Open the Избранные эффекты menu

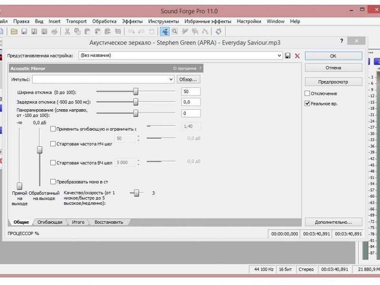[x=208, y=21]
